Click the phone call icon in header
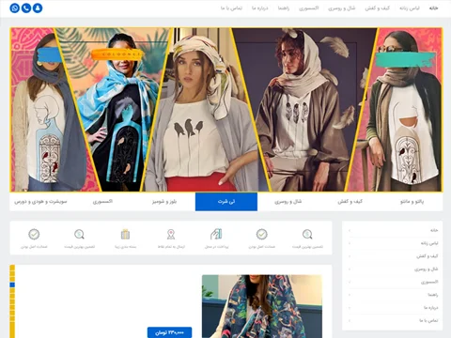 click(x=26, y=8)
